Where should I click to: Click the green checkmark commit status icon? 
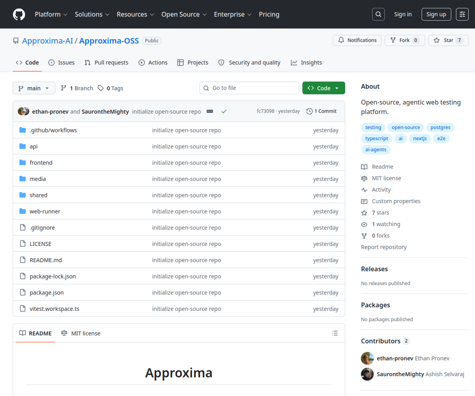224,112
